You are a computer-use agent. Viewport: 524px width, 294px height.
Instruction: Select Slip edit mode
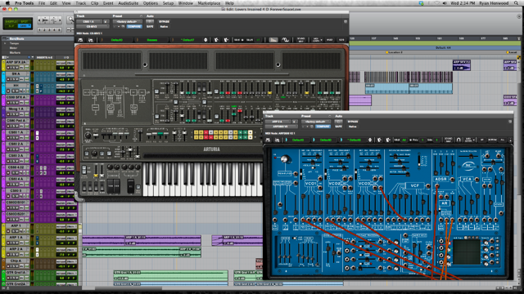tap(11, 25)
